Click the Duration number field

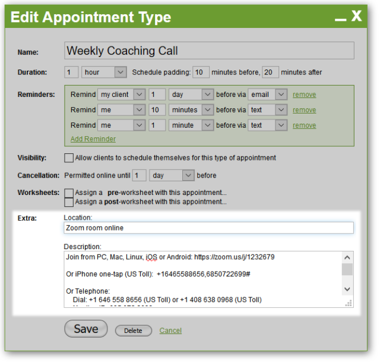click(x=71, y=72)
